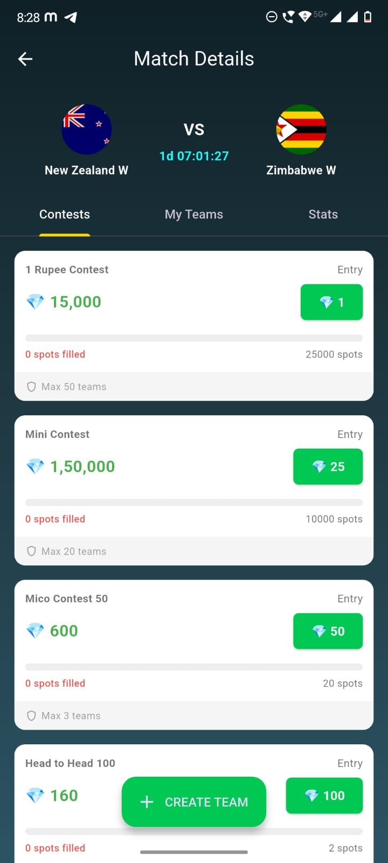Join 1 Rupee Contest with entry 1
The height and width of the screenshot is (863, 388).
click(331, 302)
